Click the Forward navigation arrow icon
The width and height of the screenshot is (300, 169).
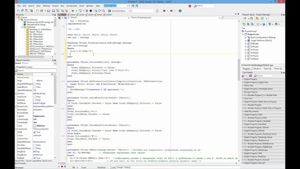pyautogui.click(x=171, y=11)
